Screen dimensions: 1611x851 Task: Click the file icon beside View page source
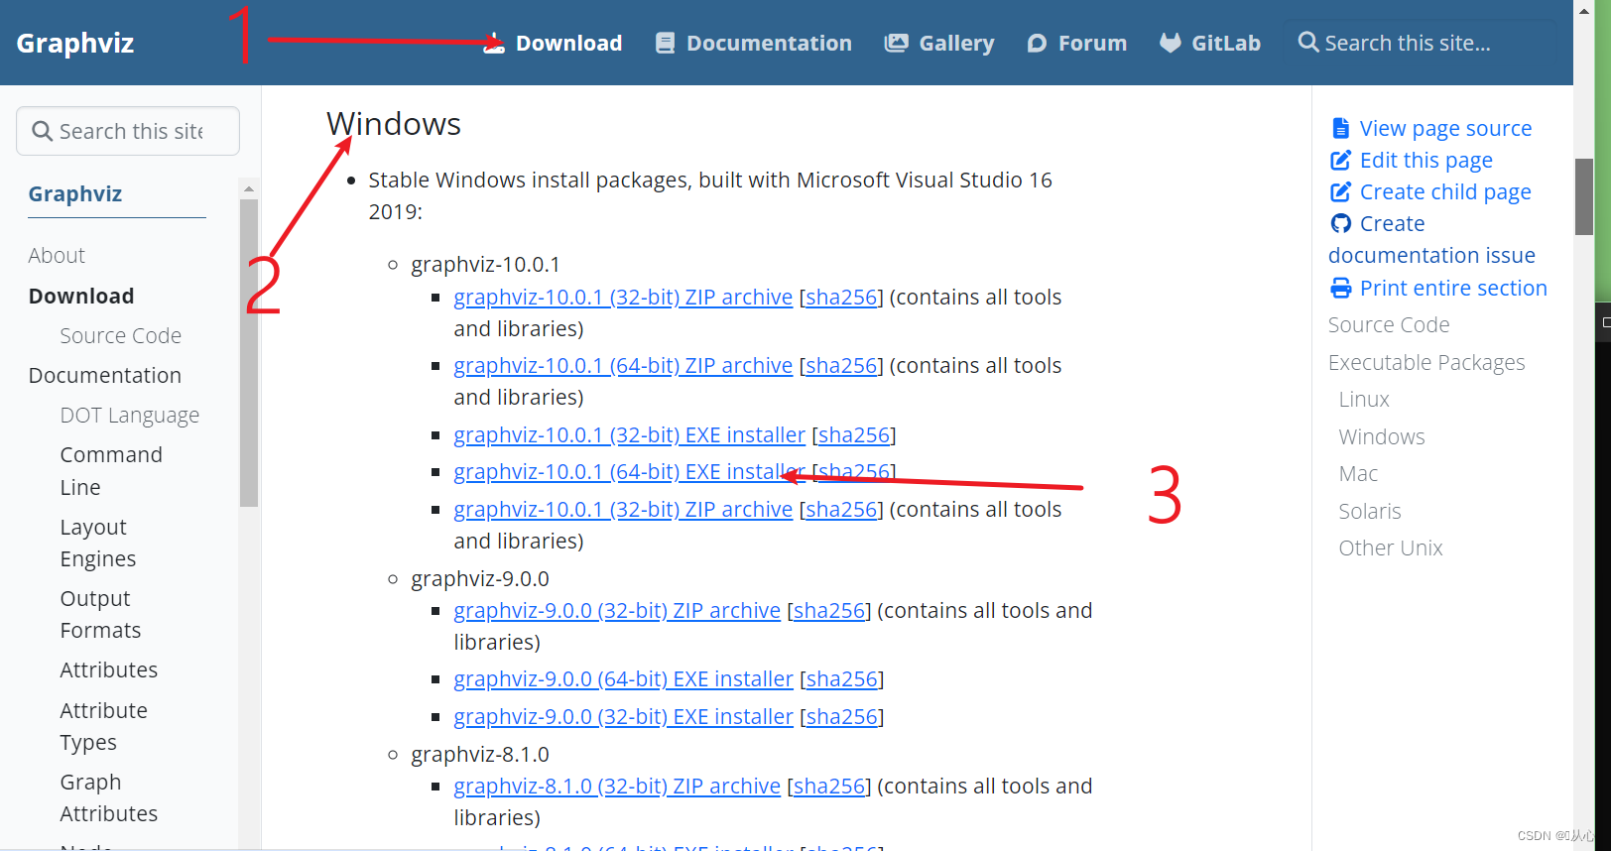click(1340, 128)
